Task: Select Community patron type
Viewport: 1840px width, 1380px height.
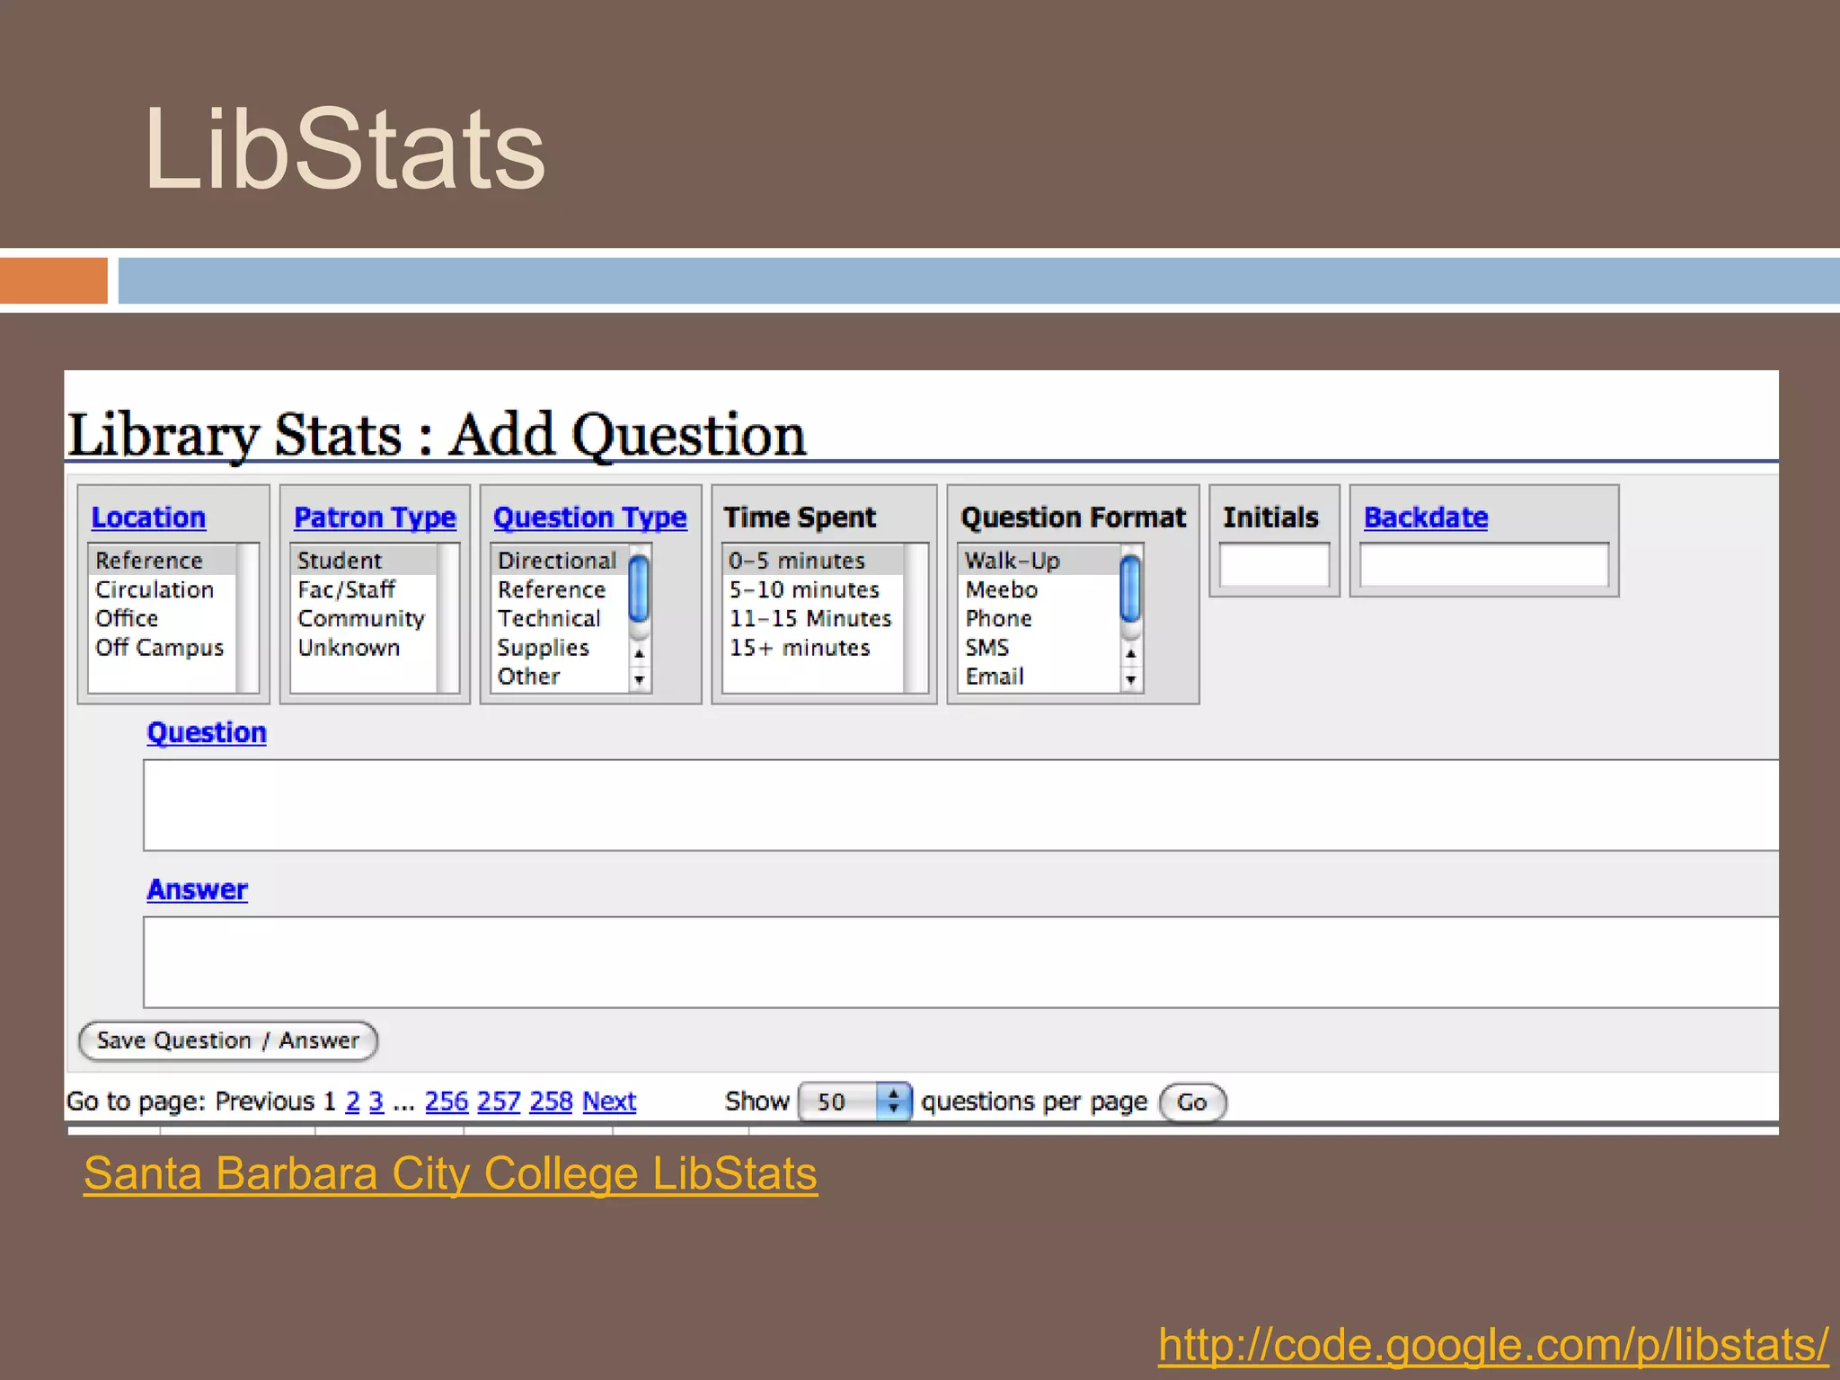Action: [x=365, y=618]
